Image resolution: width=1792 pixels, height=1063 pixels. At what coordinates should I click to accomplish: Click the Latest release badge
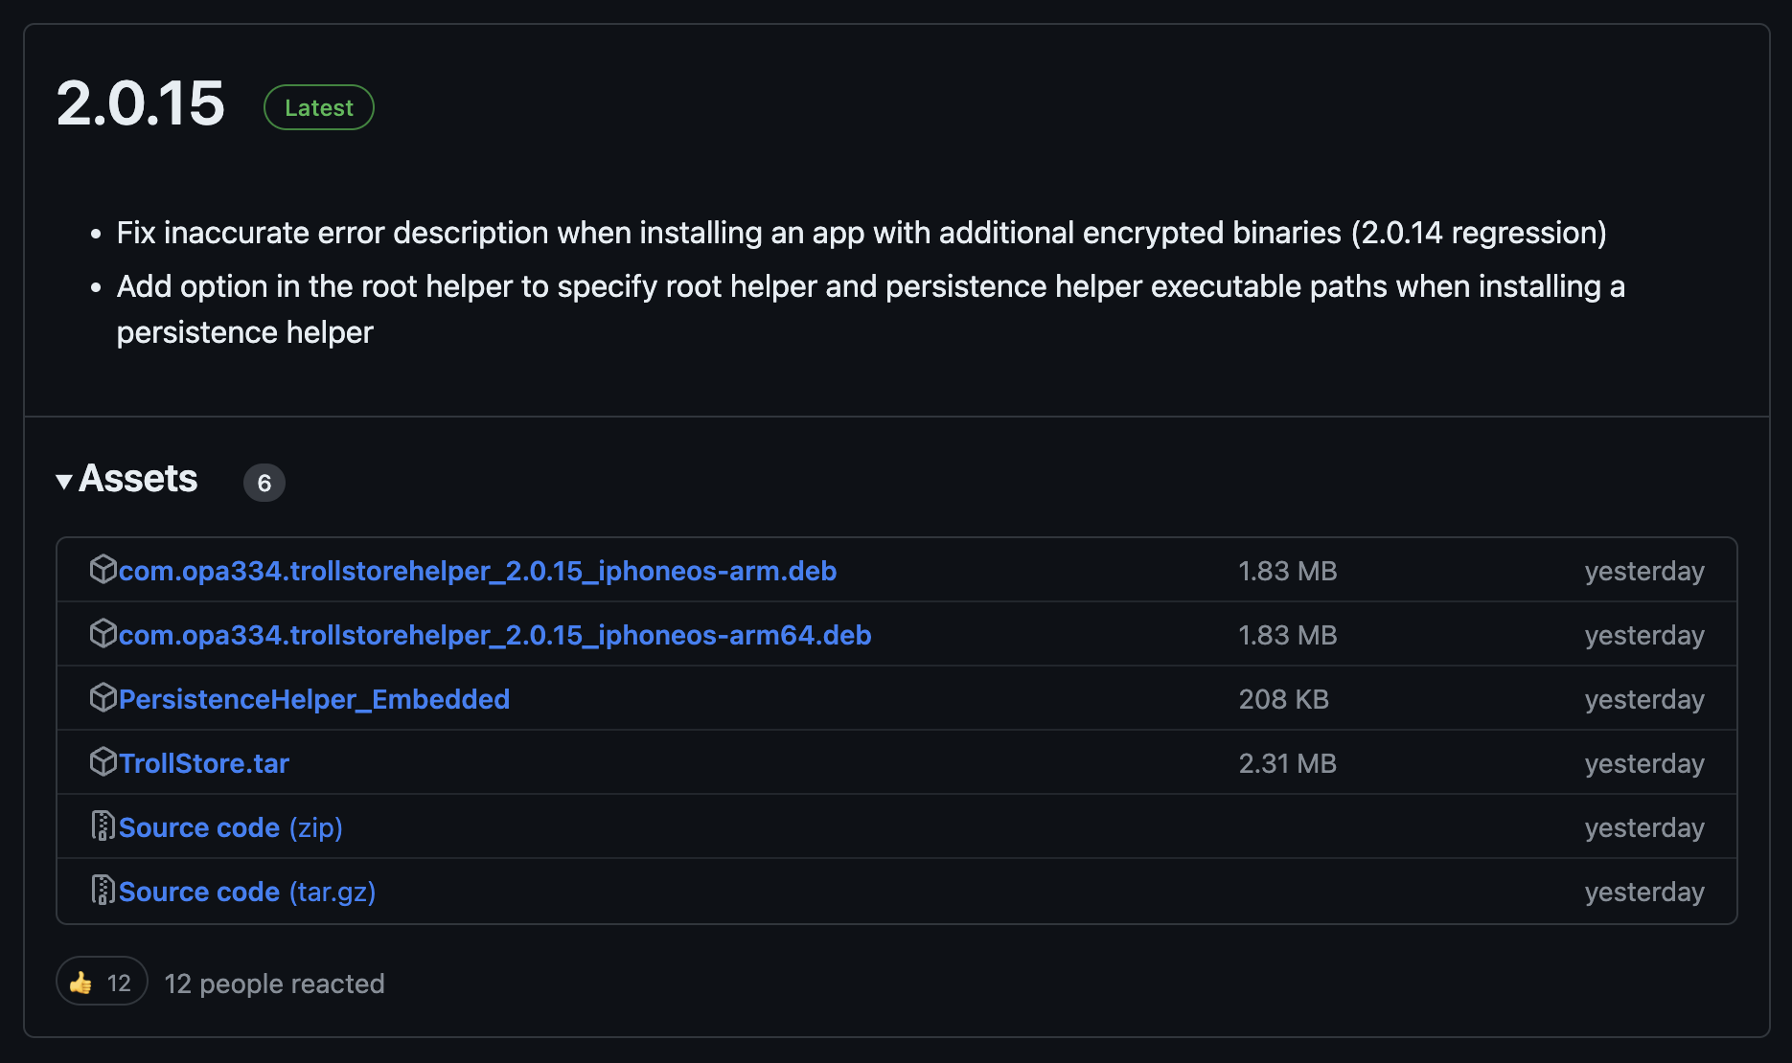(318, 107)
